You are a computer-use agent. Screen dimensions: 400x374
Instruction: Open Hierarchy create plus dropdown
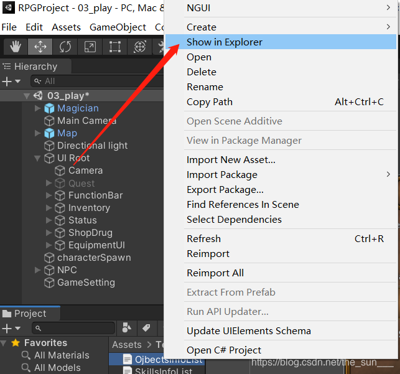(x=11, y=82)
